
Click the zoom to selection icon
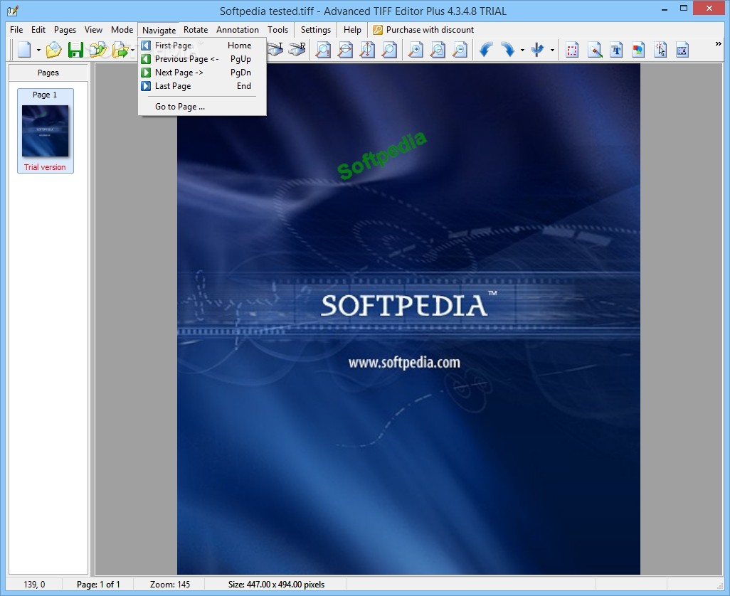[x=438, y=49]
